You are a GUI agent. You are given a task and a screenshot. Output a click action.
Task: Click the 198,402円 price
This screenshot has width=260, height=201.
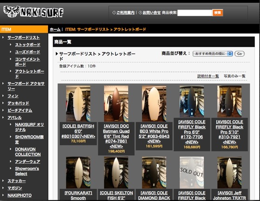coord(116,151)
